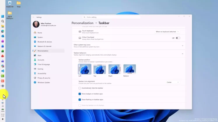The width and height of the screenshot is (218, 122).
Task: Open the clock showing 11:04
Action: [3, 115]
